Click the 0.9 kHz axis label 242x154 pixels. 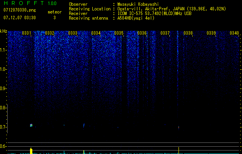pyautogui.click(x=3, y=89)
